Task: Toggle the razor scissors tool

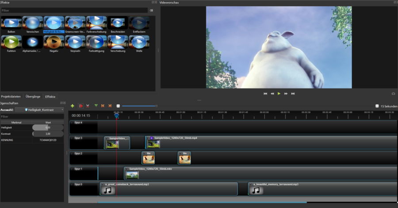Action: click(x=88, y=106)
